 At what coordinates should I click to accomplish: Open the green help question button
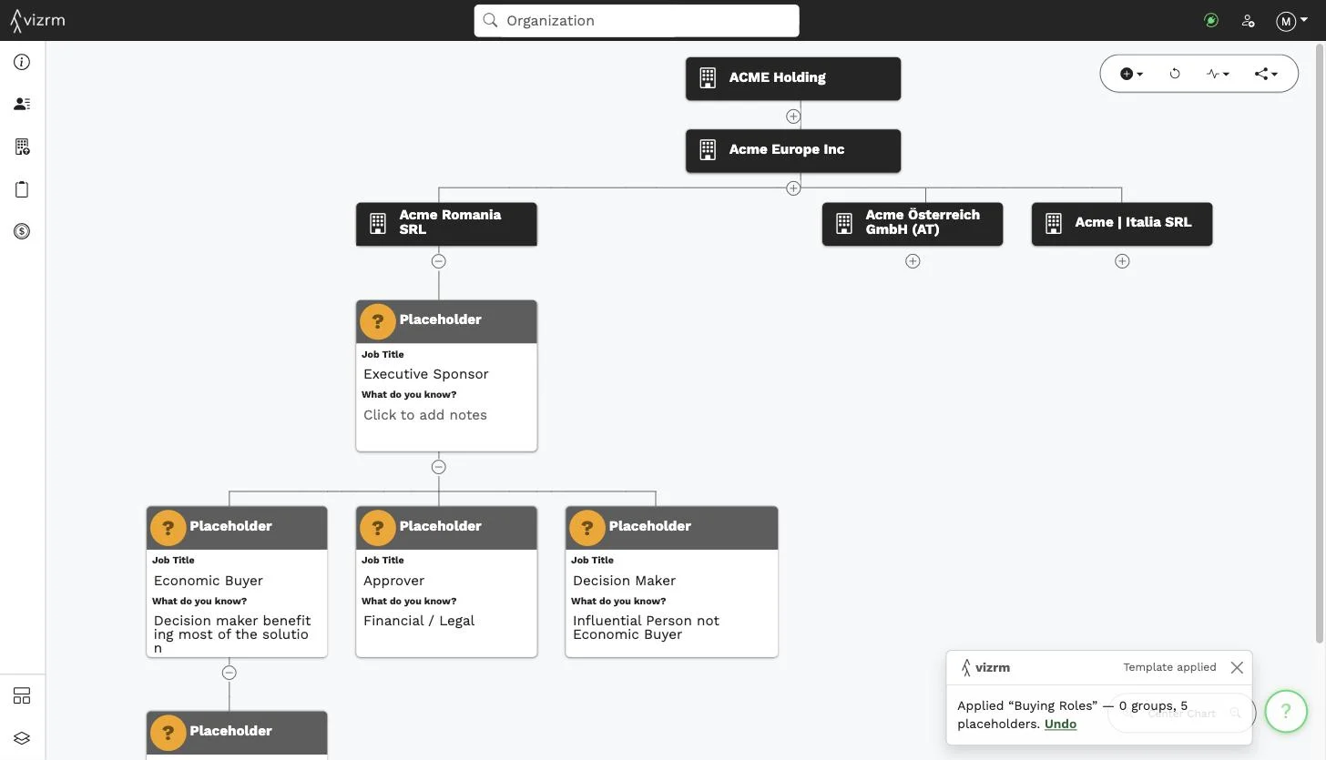coord(1286,711)
